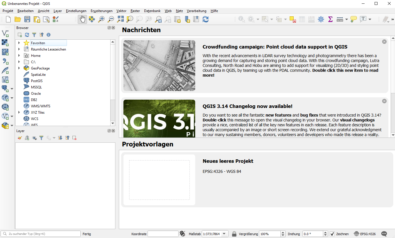Select the Zoom Out magnifier tool
Screen dimensions: 395x238
pos(111,19)
